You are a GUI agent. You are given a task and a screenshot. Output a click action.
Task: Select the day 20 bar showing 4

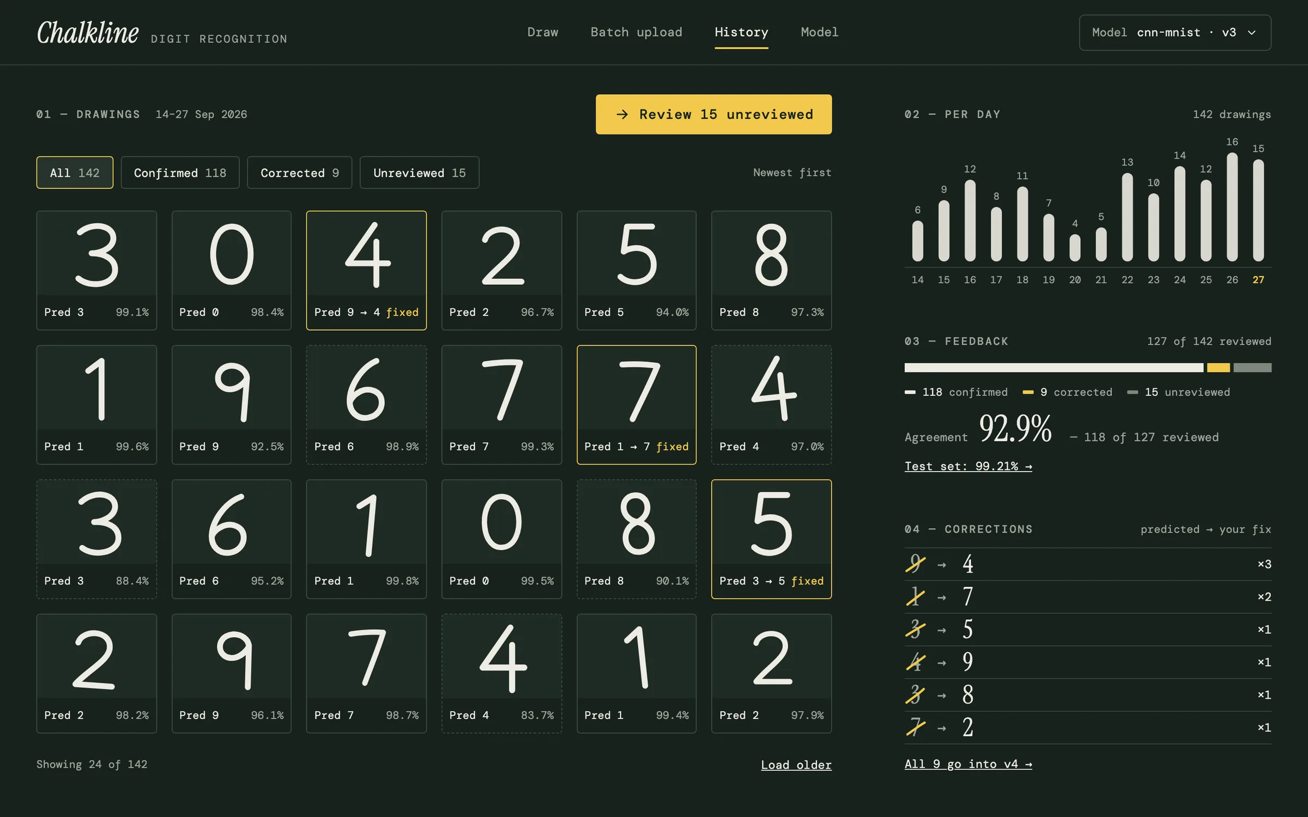(1075, 248)
